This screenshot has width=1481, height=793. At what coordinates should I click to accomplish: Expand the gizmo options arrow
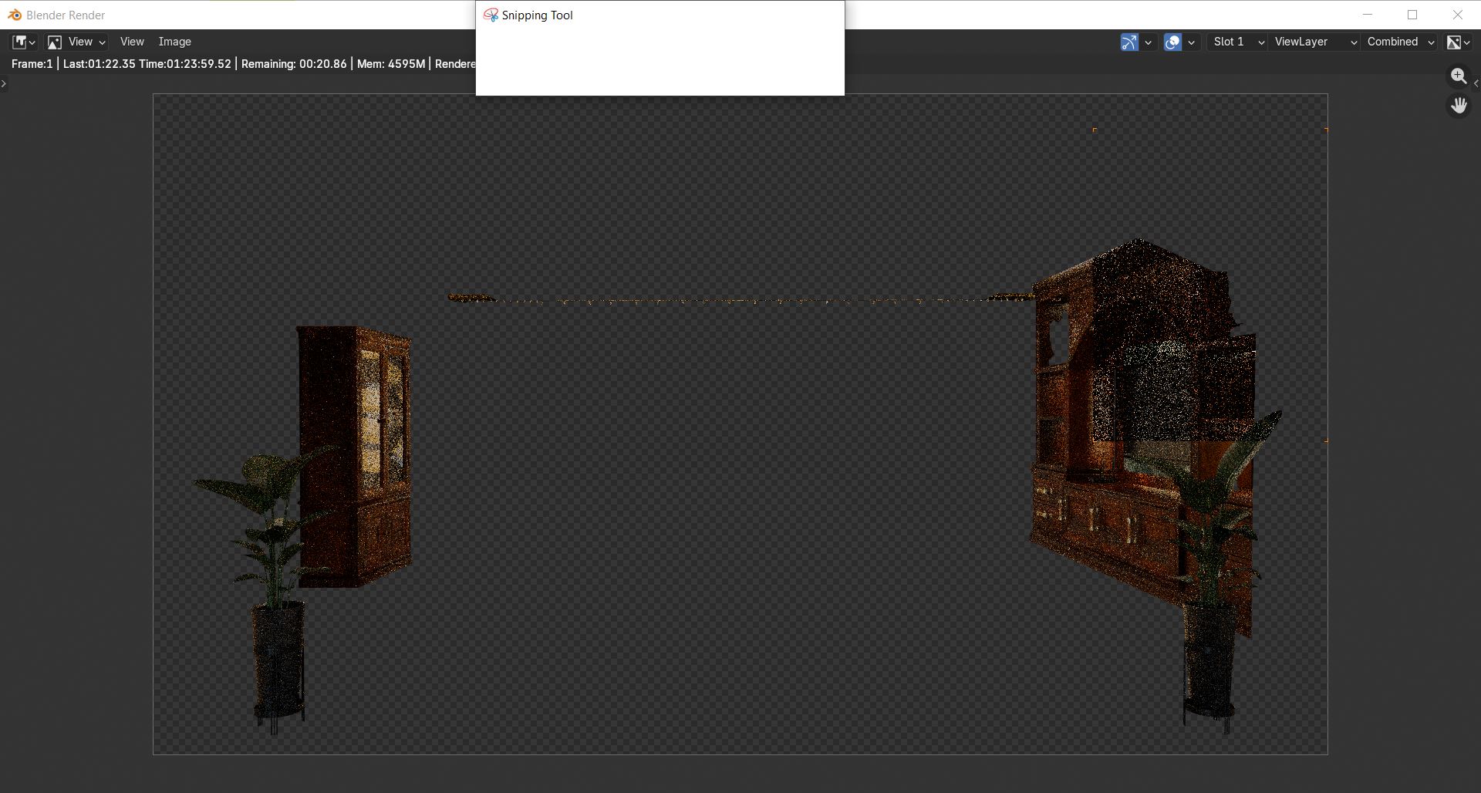1148,42
